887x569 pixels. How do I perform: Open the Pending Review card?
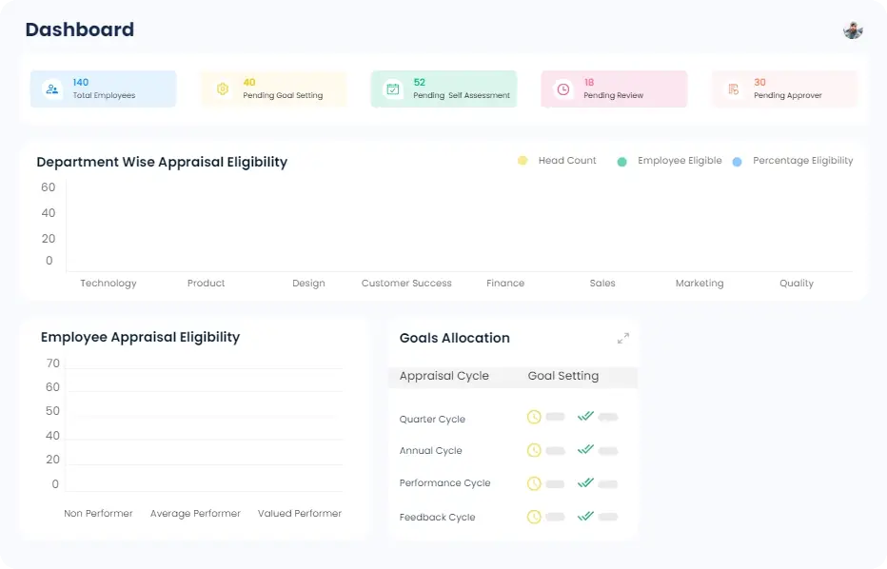pyautogui.click(x=615, y=88)
